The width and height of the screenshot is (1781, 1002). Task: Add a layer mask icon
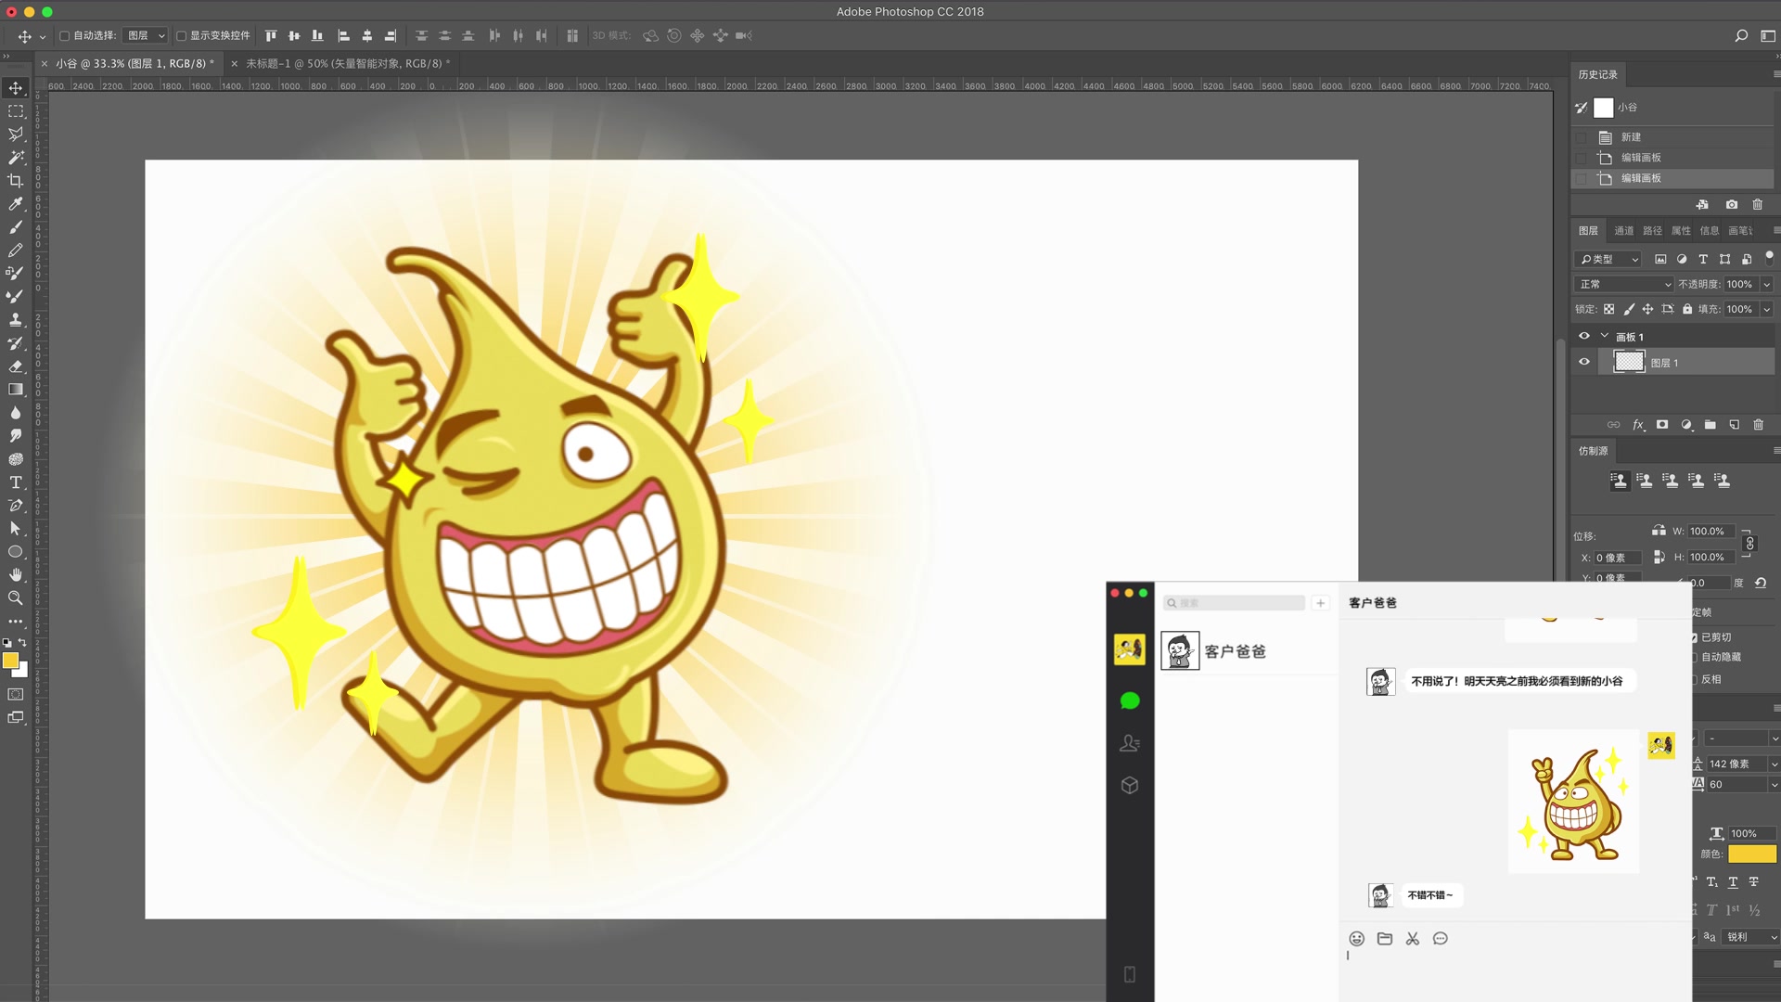1662,425
